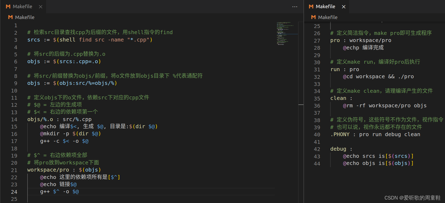Click the Makefile icon in right tab
The width and height of the screenshot is (445, 203).
[x=311, y=7]
